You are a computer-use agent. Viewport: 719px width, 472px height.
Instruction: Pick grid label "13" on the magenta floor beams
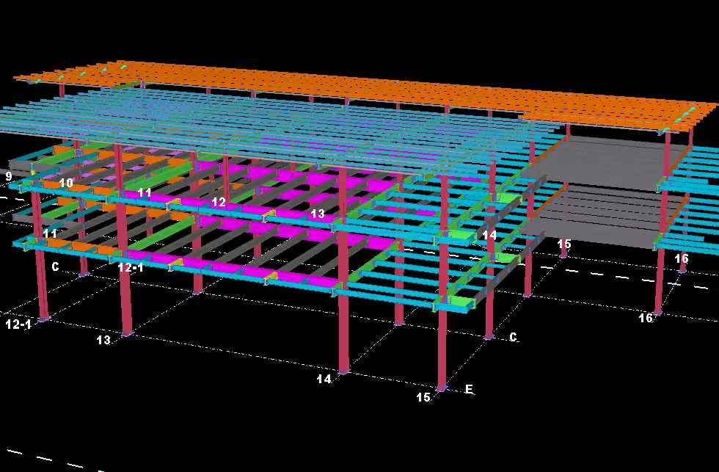[x=317, y=214]
